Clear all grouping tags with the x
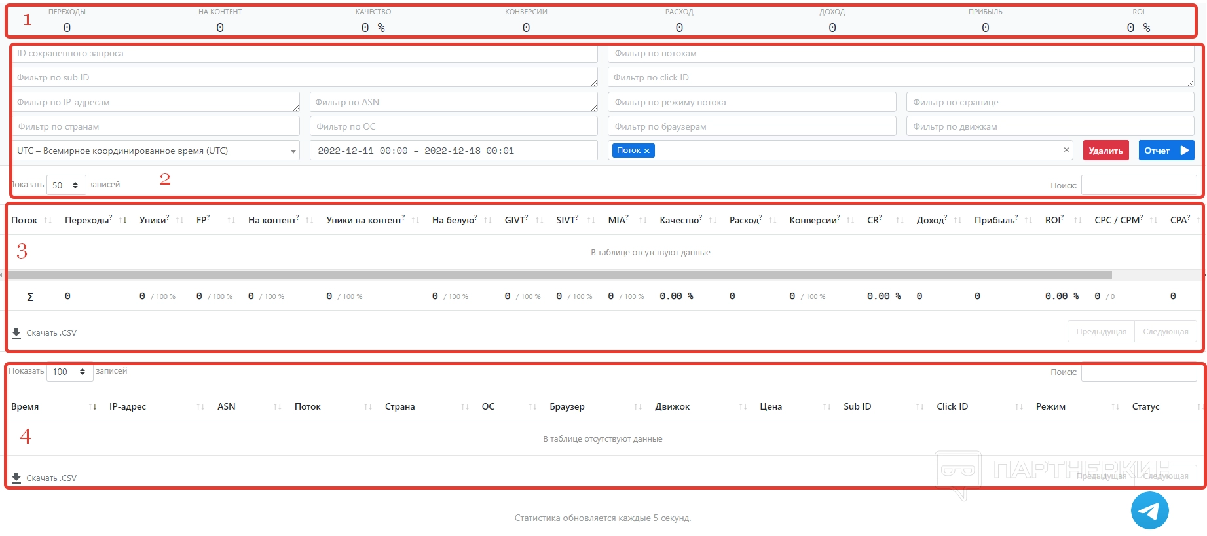The width and height of the screenshot is (1207, 536). pos(1066,150)
